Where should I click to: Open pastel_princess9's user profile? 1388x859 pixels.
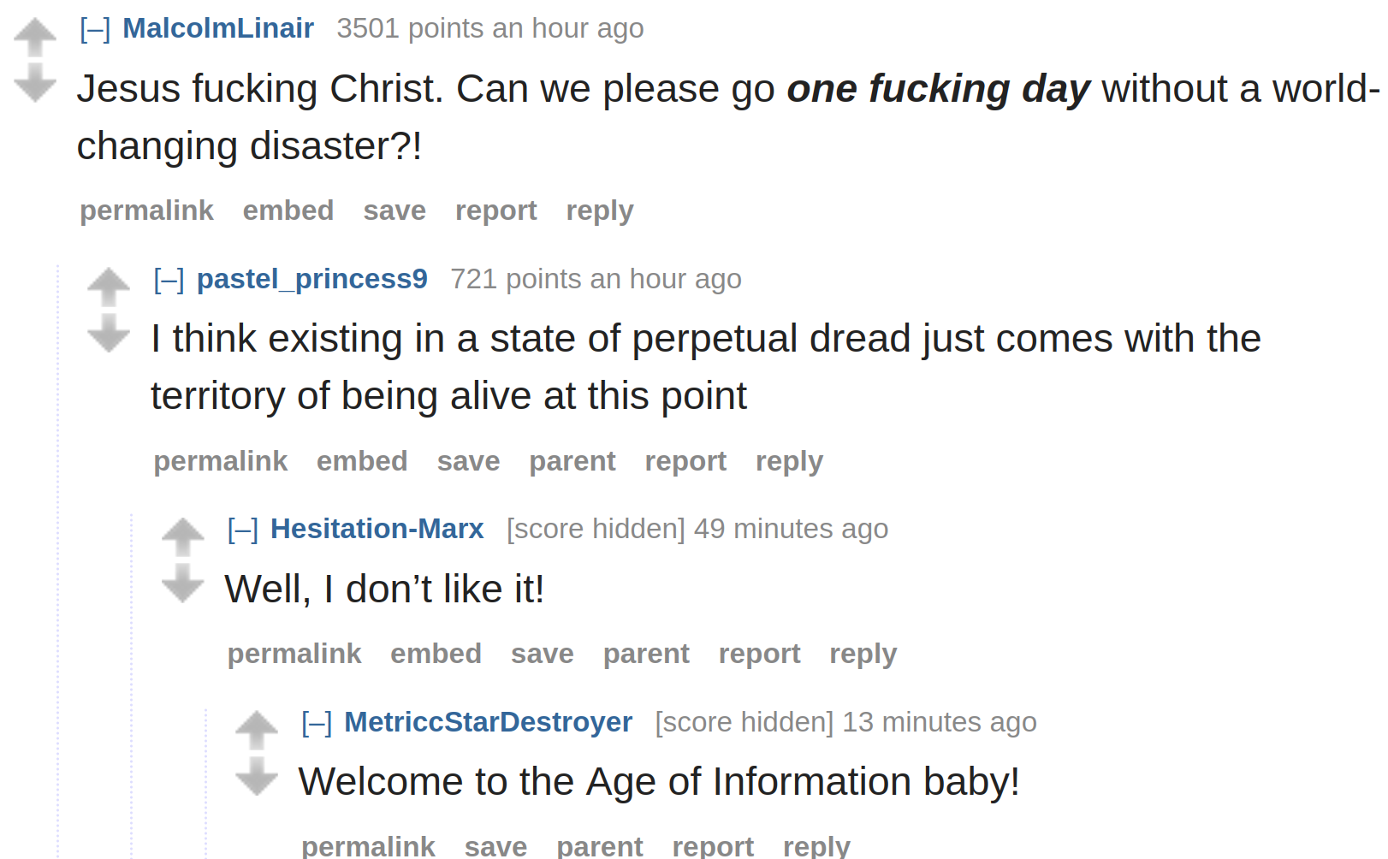[x=312, y=279]
